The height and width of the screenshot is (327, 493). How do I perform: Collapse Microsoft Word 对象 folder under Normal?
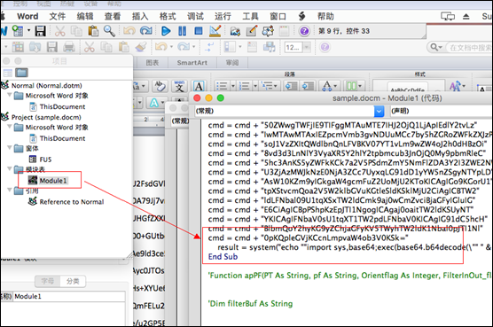coord(10,95)
